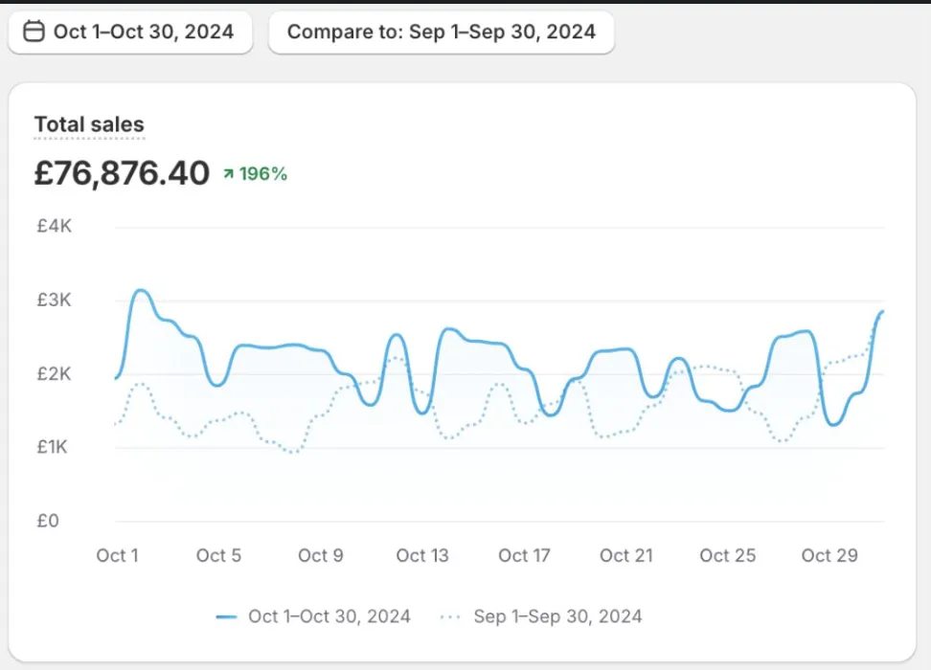Viewport: 931px width, 670px height.
Task: Open the Oct 1–Oct 30, 2024 date range
Action: (x=130, y=33)
